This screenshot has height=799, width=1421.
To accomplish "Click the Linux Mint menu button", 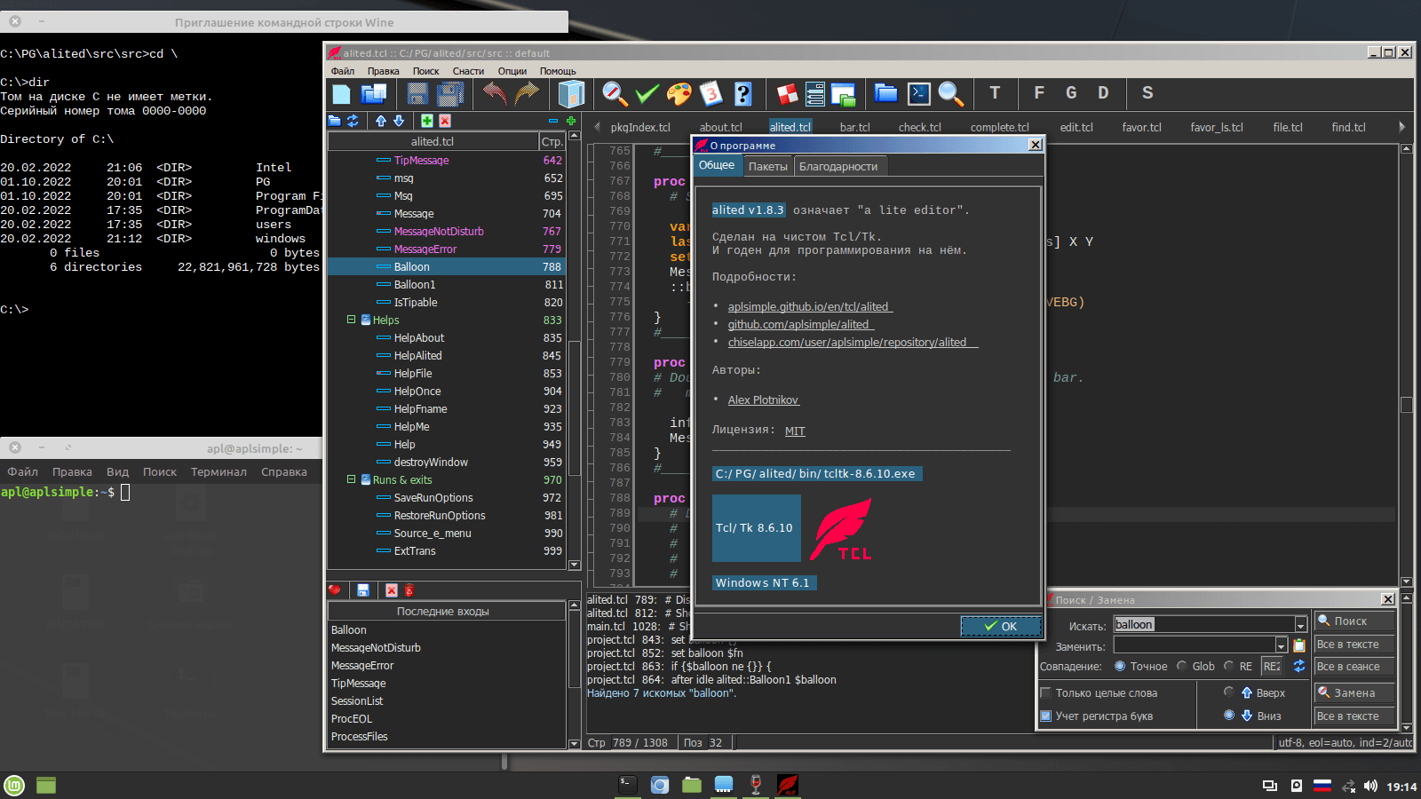I will [x=14, y=785].
